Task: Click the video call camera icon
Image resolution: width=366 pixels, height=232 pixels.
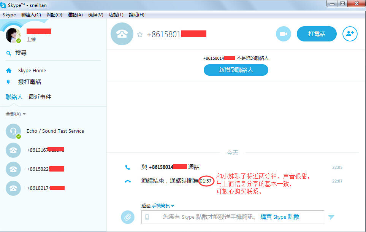Action: pyautogui.click(x=284, y=34)
